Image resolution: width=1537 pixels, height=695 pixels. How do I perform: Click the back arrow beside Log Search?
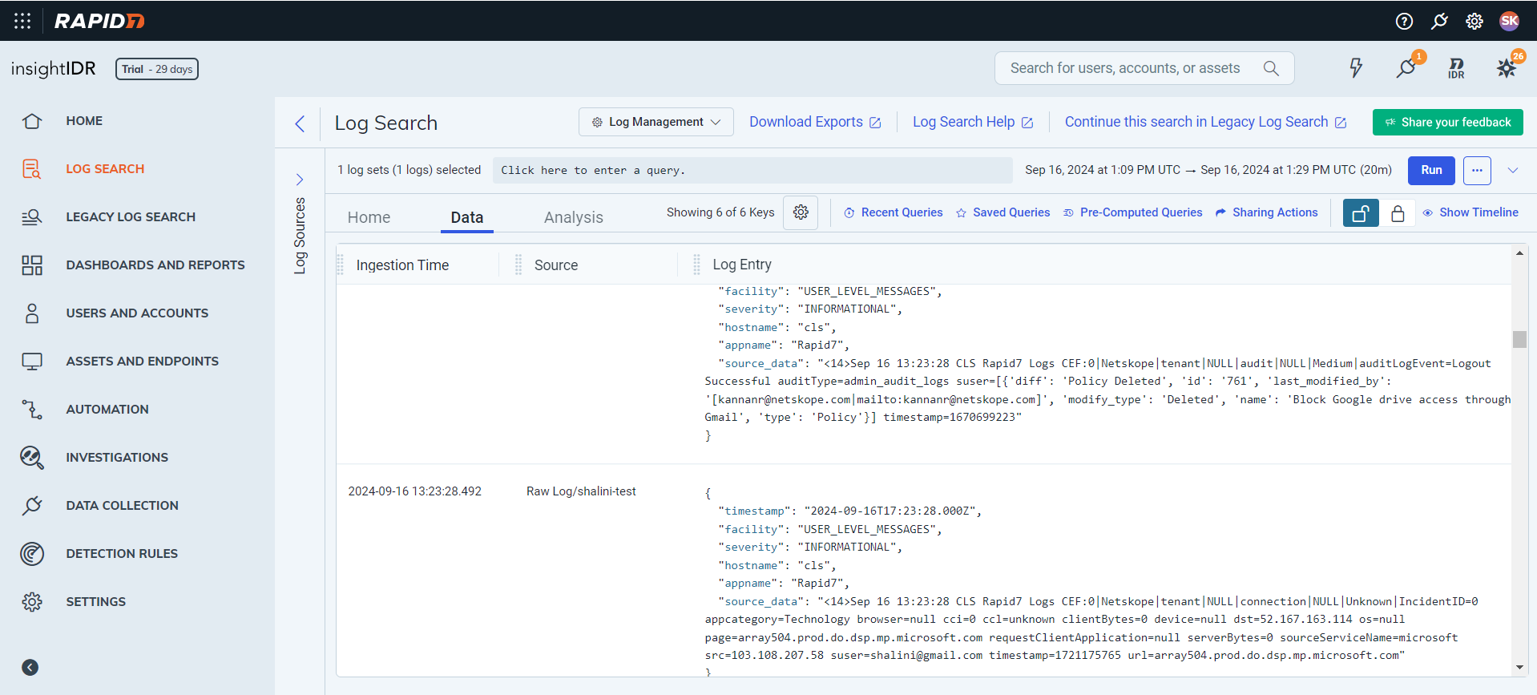300,123
